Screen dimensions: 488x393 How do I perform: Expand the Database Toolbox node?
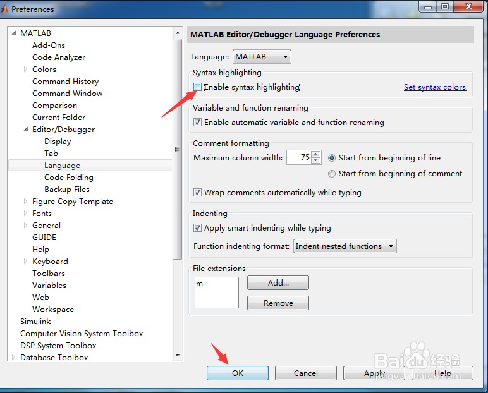pyautogui.click(x=13, y=357)
